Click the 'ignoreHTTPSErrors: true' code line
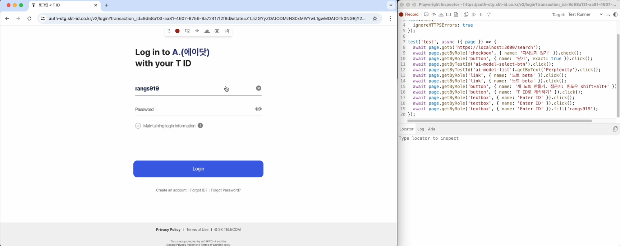The image size is (620, 246). tap(443, 25)
